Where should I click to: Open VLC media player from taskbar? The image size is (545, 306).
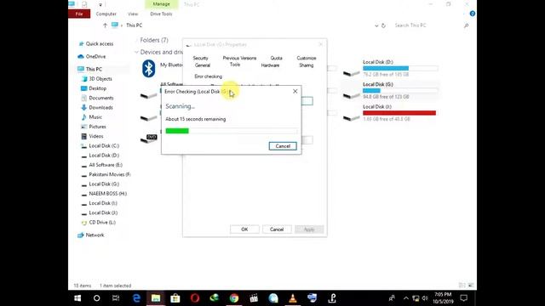(293, 298)
